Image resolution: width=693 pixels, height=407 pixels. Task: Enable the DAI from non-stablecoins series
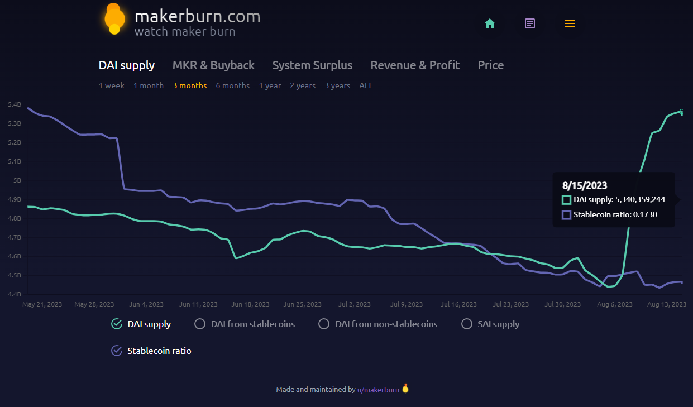tap(323, 324)
